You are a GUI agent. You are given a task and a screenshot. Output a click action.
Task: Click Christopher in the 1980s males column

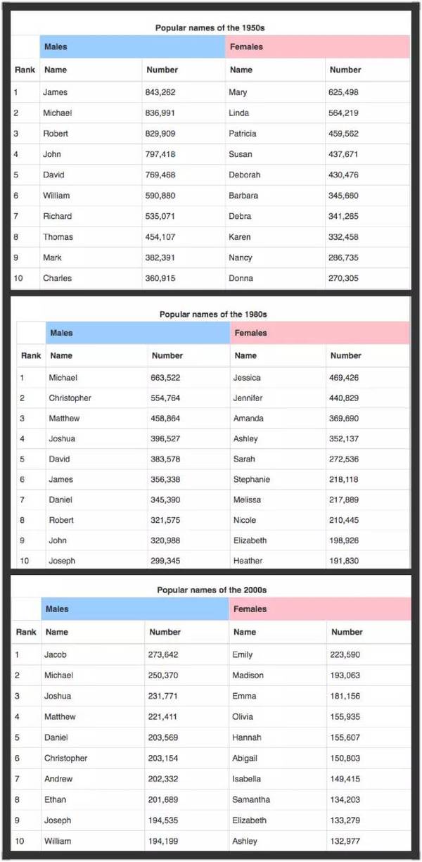[x=70, y=398]
